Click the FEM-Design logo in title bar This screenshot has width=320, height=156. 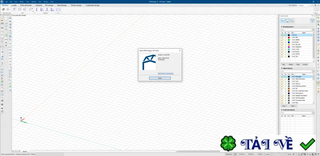2,2
